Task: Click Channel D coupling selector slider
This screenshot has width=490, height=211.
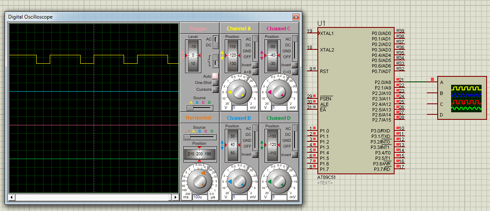Action: click(295, 138)
